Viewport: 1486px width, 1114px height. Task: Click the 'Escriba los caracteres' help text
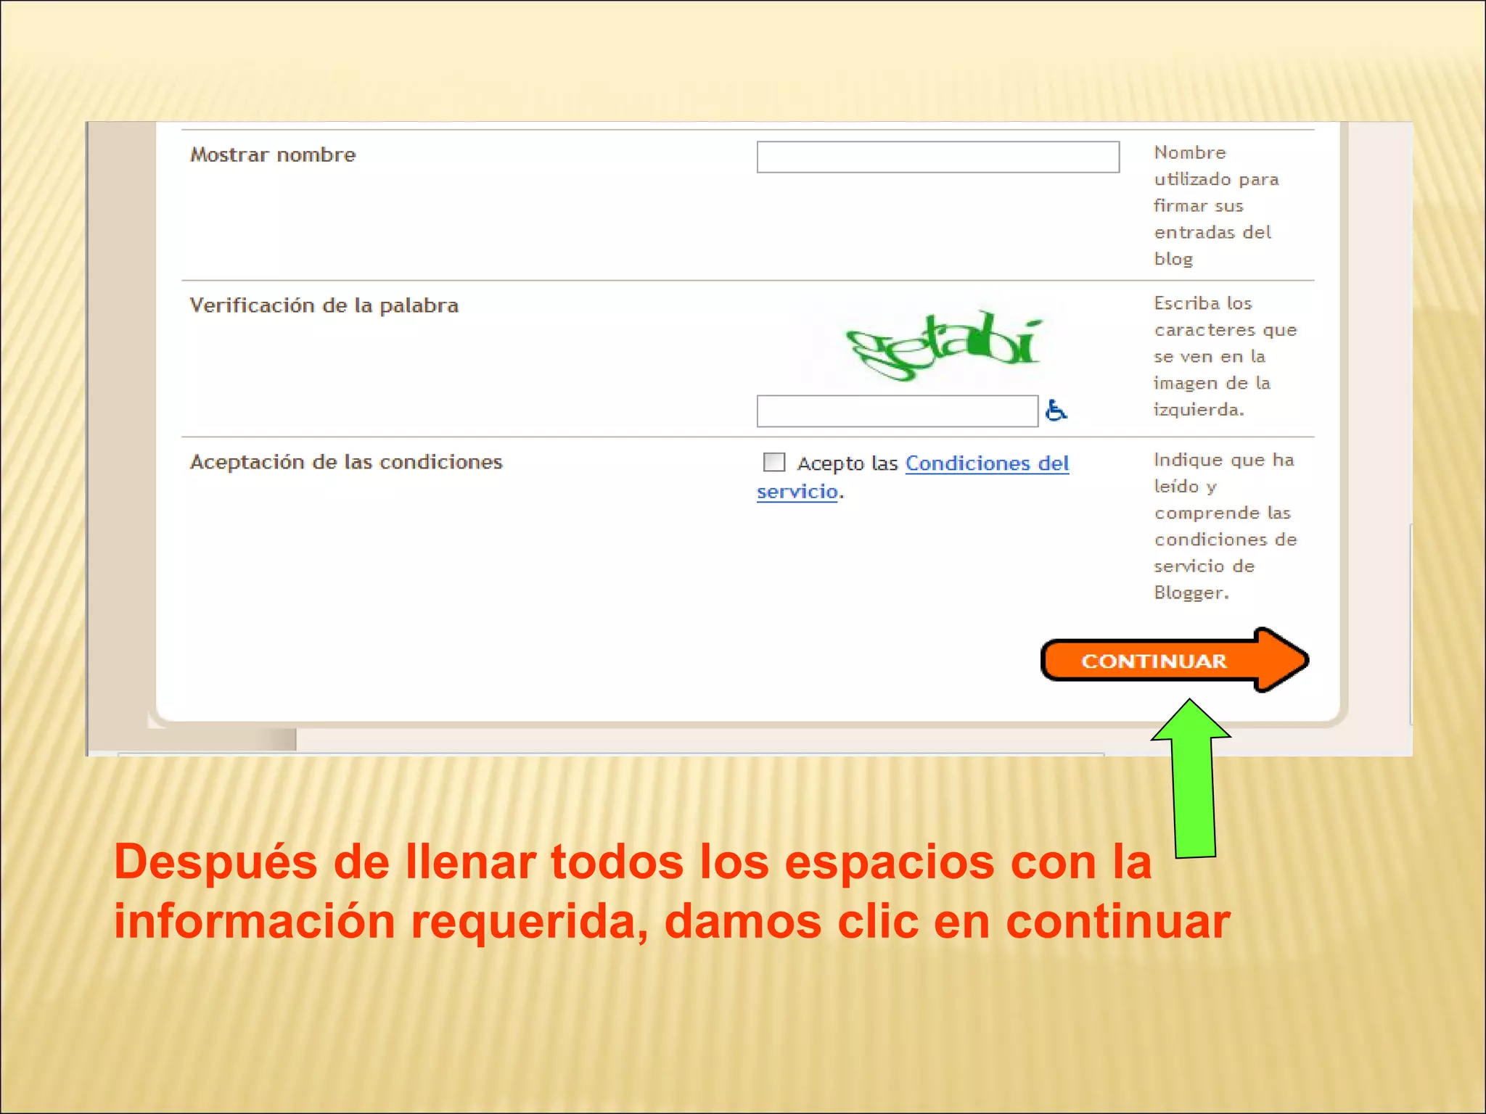(1226, 356)
